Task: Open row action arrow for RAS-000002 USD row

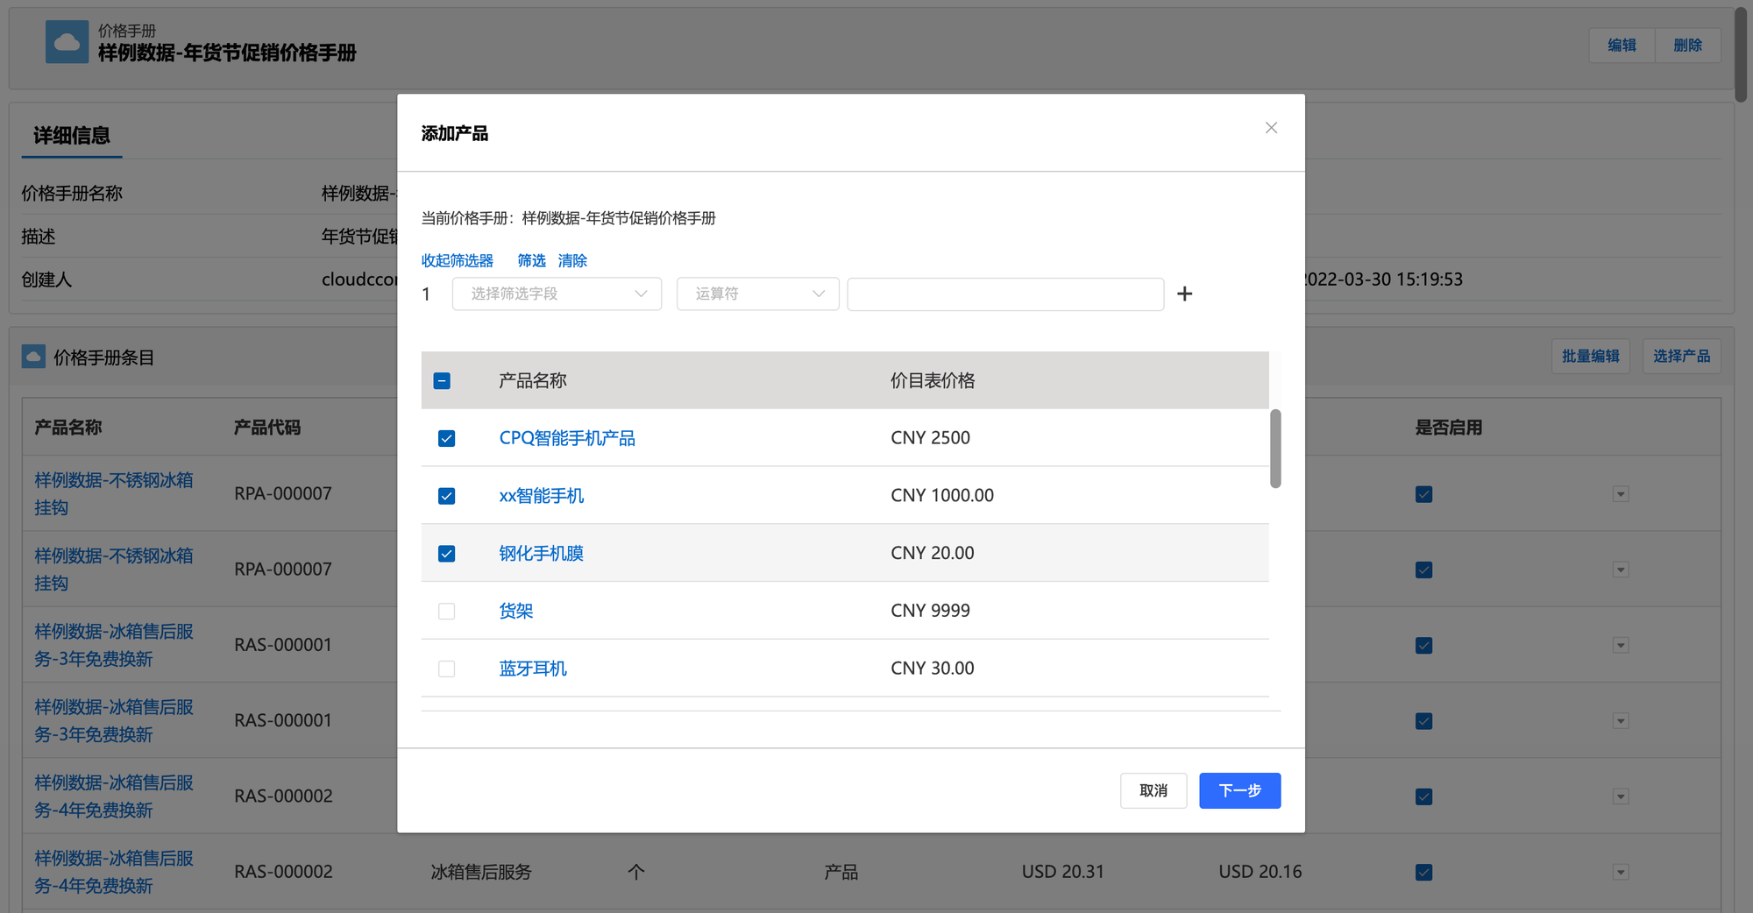Action: pos(1620,872)
